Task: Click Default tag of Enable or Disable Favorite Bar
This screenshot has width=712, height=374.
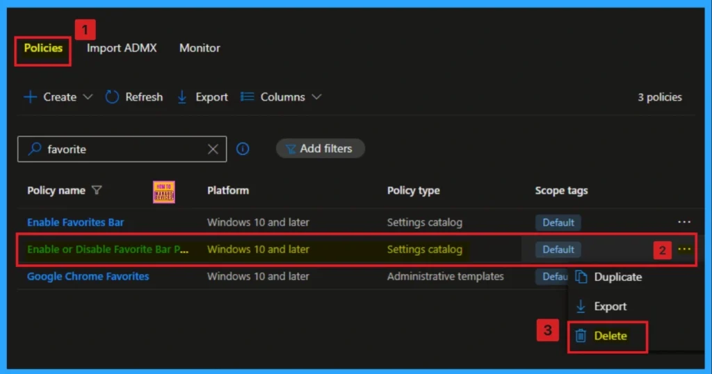Action: click(558, 249)
